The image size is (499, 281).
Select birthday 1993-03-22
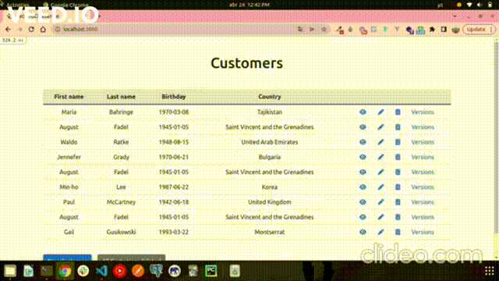click(x=173, y=232)
